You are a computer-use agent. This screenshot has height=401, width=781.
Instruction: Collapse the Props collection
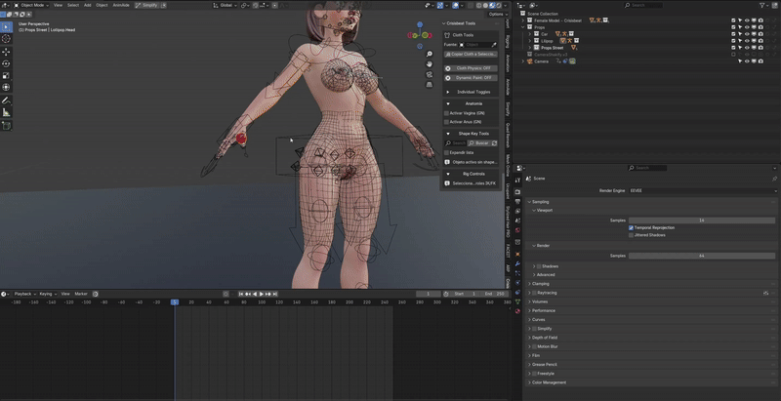click(523, 27)
